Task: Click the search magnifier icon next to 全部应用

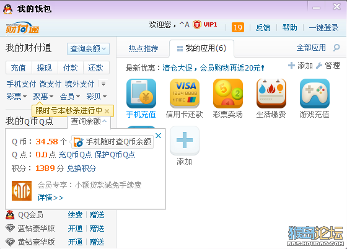Action: coord(336,48)
